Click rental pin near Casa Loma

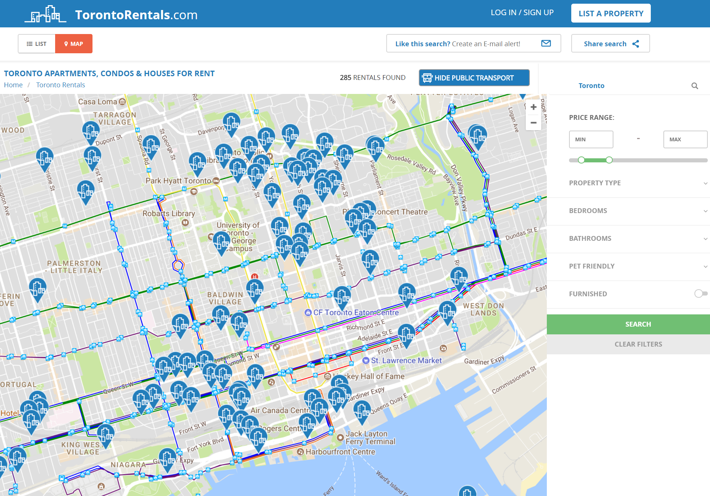click(90, 132)
